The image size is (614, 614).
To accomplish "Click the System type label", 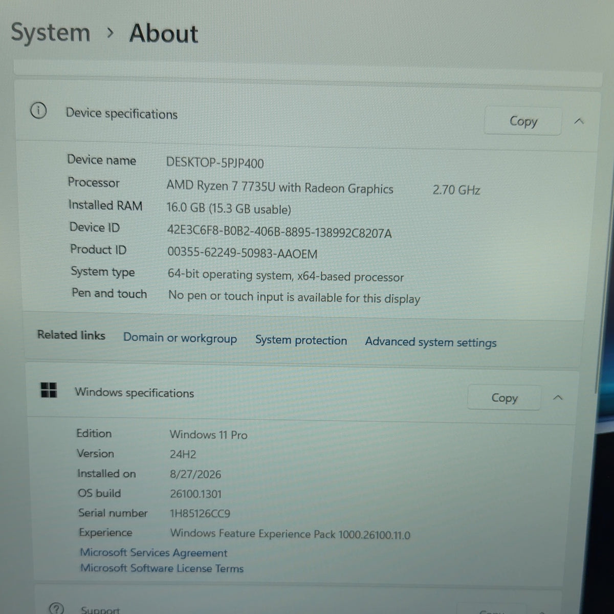I will click(x=103, y=272).
